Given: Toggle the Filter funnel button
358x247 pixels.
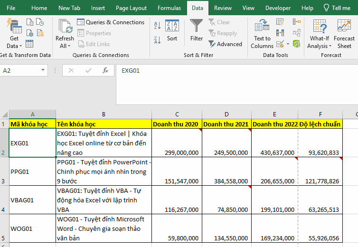Looking at the screenshot, I should coord(197,30).
